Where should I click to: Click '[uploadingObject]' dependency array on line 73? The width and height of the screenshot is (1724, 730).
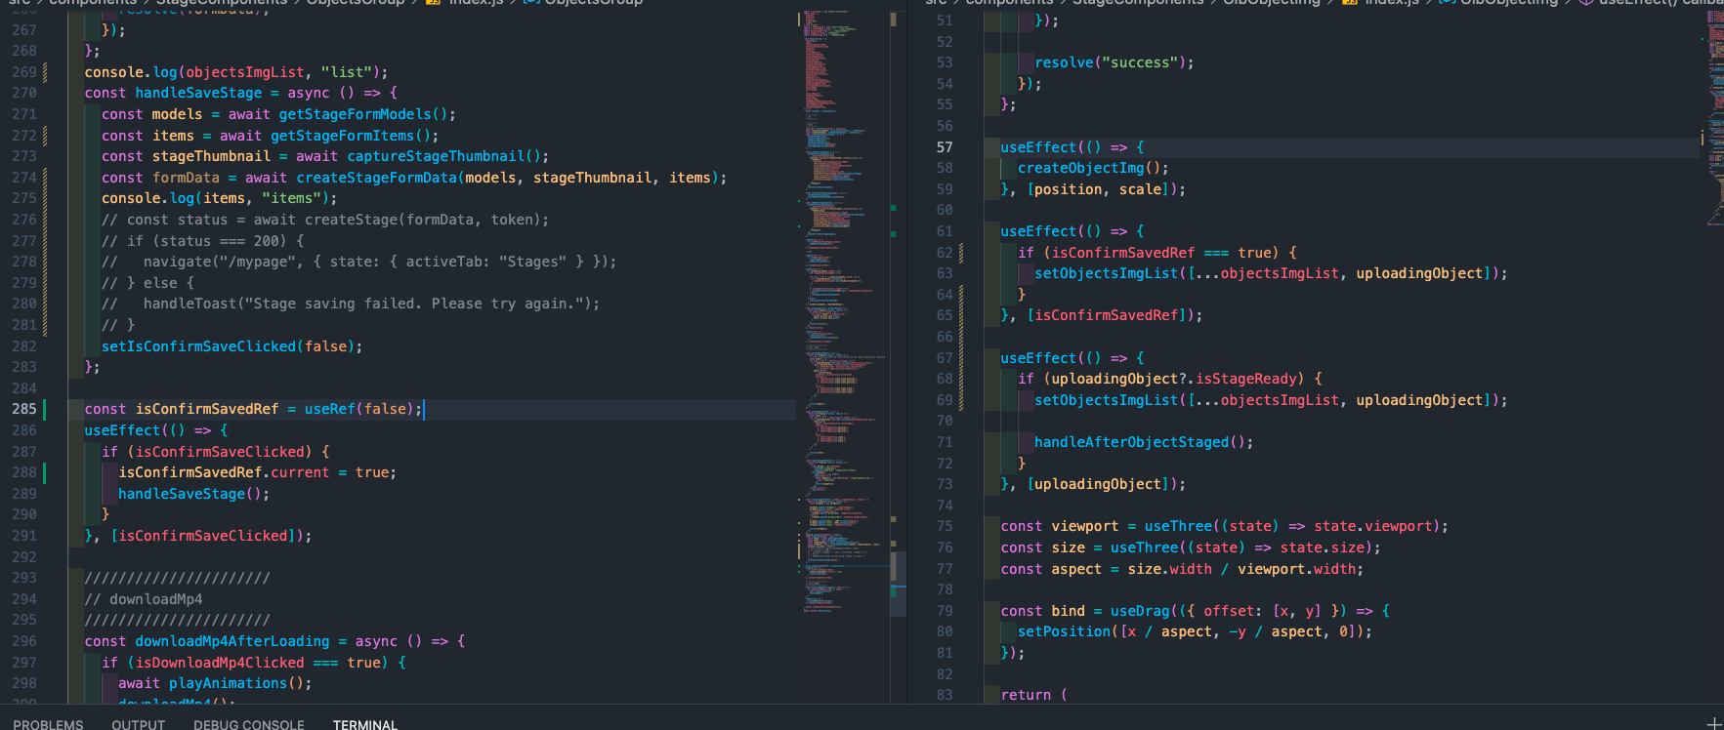pos(1102,484)
